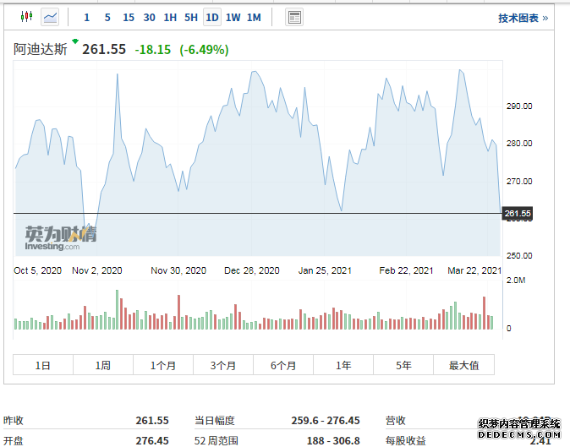Set interval to 5 minutes
Viewport: 570px width, 447px height.
point(107,18)
